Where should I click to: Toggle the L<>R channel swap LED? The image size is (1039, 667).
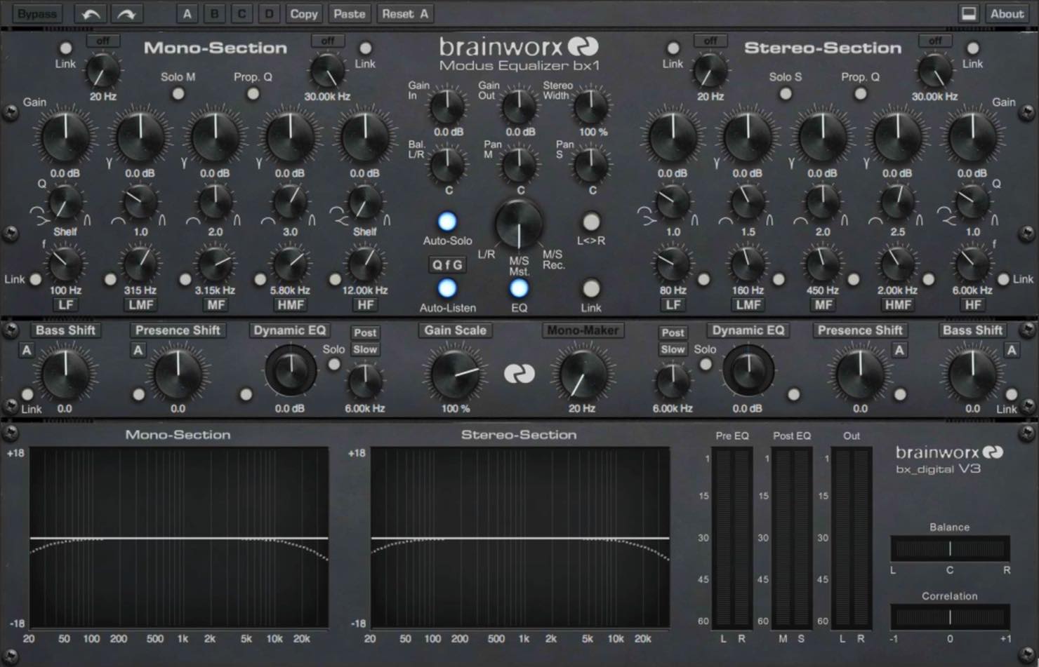[x=591, y=222]
